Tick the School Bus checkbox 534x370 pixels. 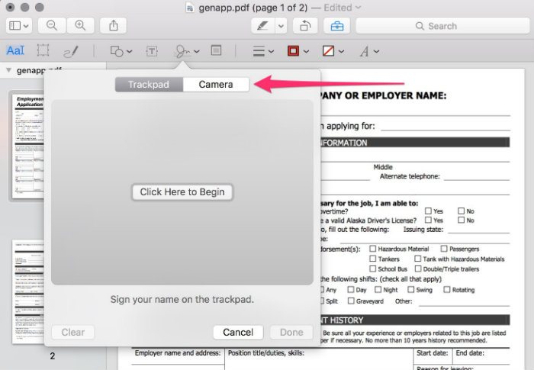tap(373, 269)
